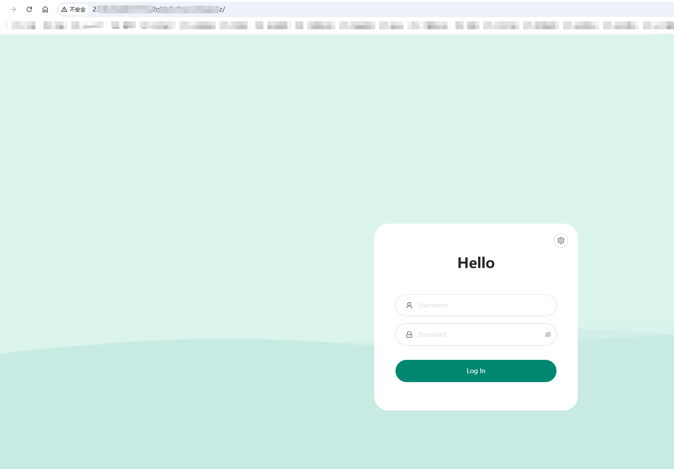Click the browser forward arrow
The height and width of the screenshot is (469, 674).
click(x=13, y=9)
